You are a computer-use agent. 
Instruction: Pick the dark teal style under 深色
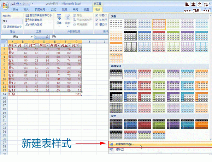187,124
